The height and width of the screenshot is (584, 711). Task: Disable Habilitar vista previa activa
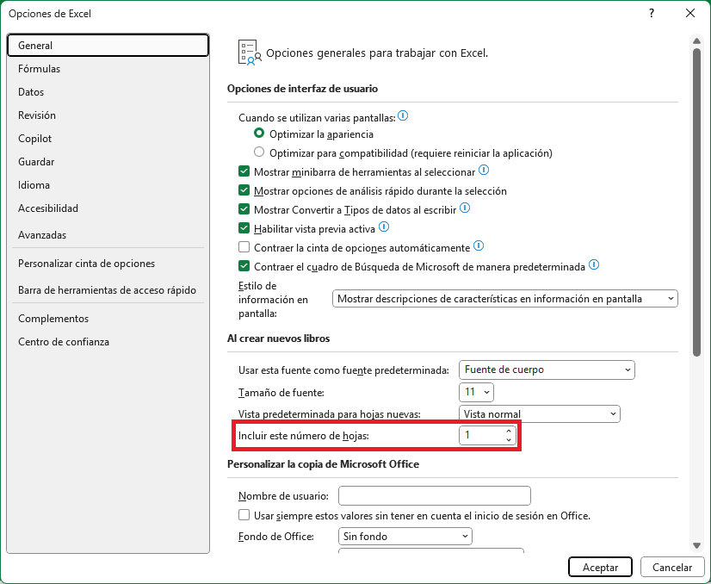[244, 228]
